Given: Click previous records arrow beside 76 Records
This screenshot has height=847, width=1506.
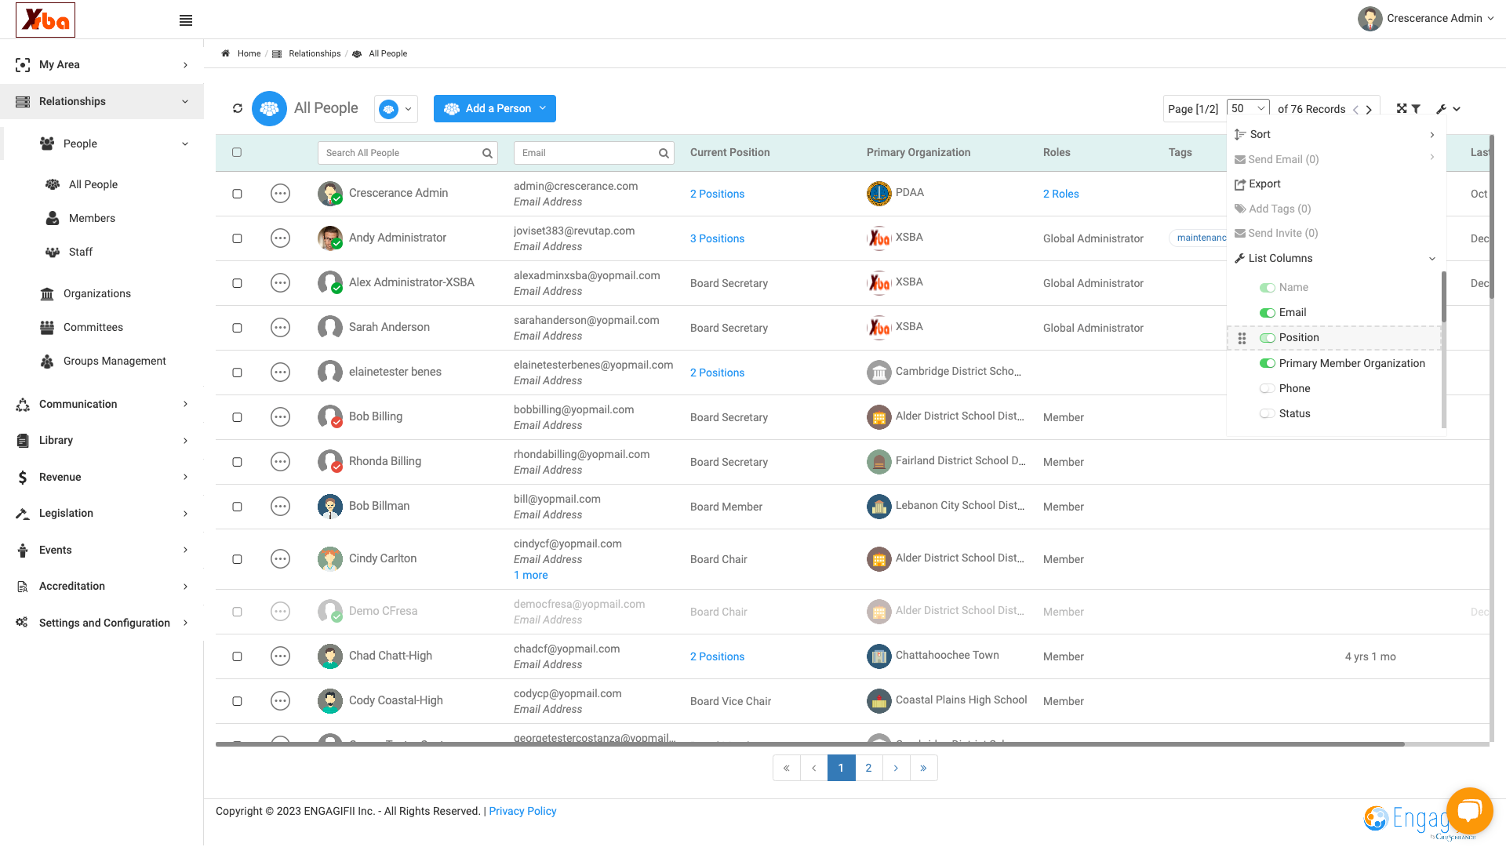Looking at the screenshot, I should (1355, 110).
